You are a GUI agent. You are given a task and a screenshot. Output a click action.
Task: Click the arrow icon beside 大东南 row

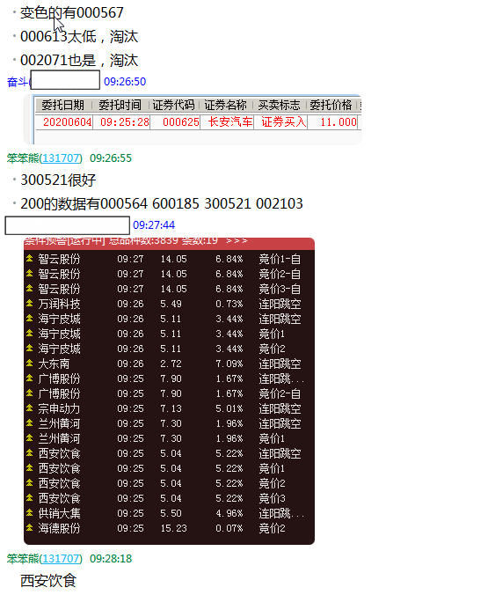tap(30, 364)
